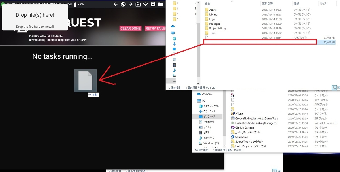Viewport: 340px width, 172px height.
Task: Open the SideQuest TV streaming icon
Action: click(138, 4)
